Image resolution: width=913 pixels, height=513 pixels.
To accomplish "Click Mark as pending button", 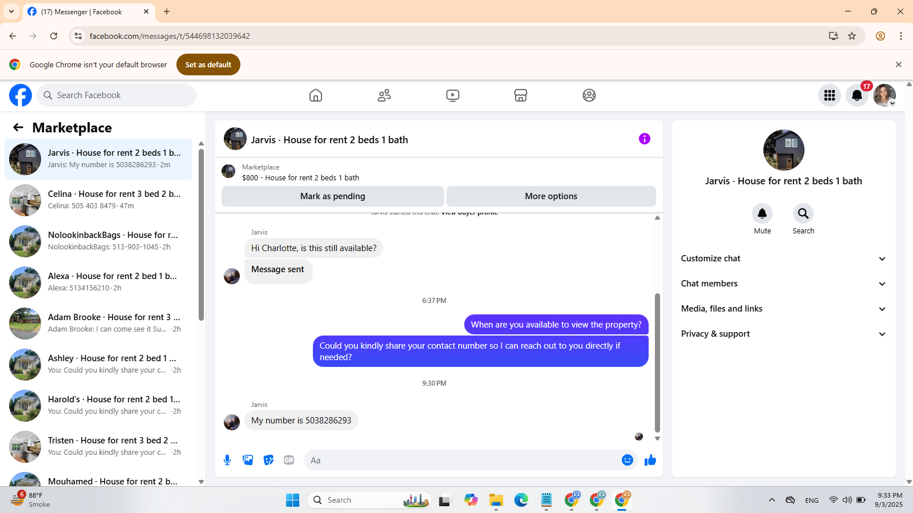I will click(x=333, y=196).
